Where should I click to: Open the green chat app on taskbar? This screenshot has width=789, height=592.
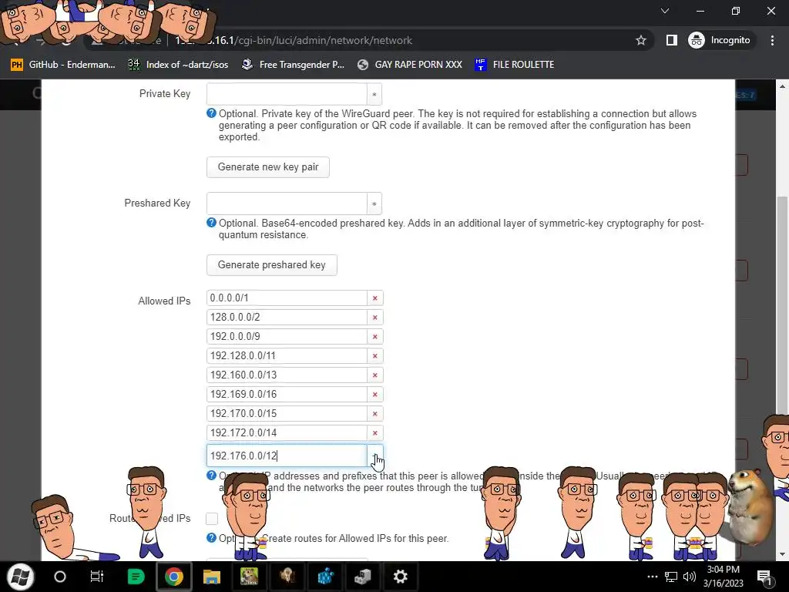(136, 577)
